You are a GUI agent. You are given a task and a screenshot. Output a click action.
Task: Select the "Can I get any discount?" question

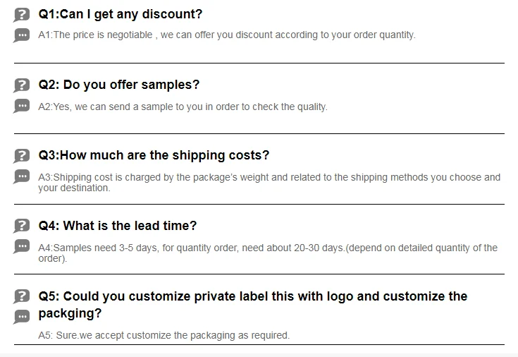(120, 14)
